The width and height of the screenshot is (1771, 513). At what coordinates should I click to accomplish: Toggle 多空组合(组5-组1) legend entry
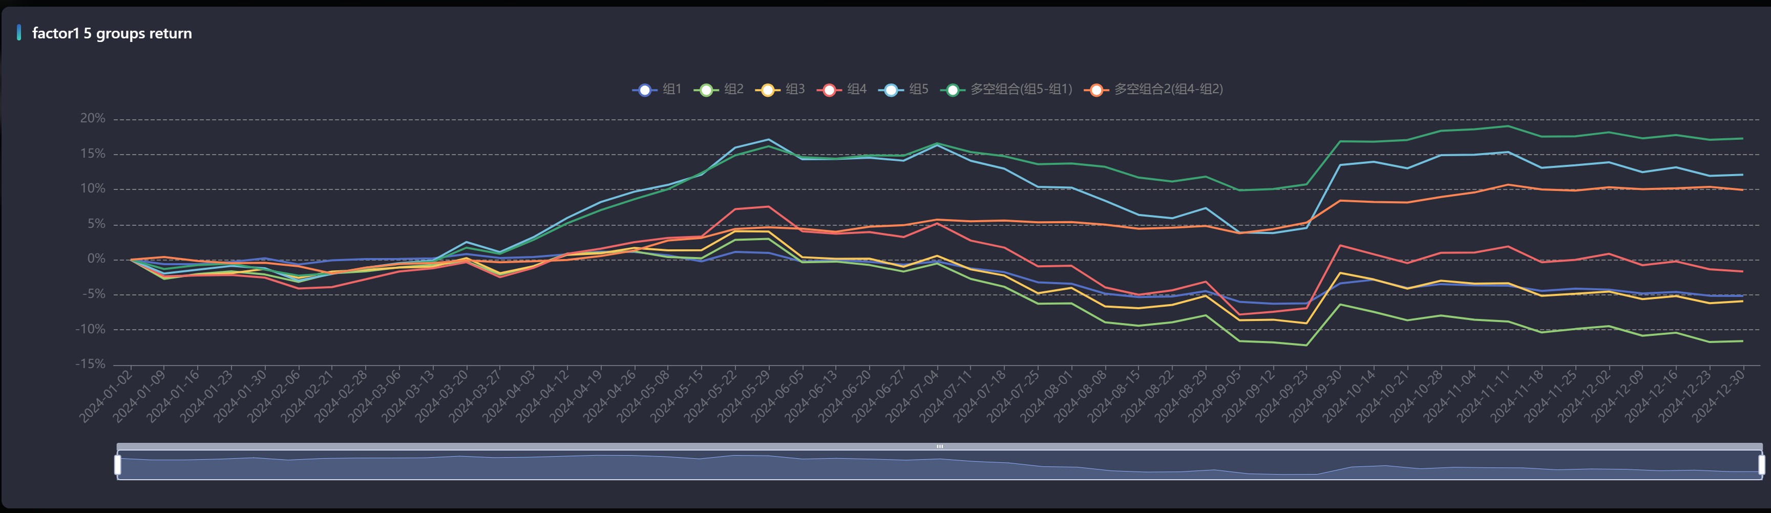(x=1006, y=90)
